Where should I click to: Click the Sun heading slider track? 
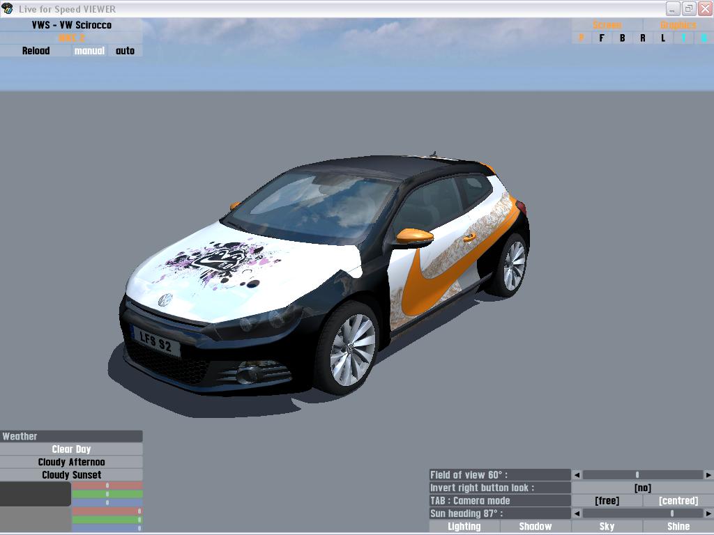pyautogui.click(x=642, y=513)
